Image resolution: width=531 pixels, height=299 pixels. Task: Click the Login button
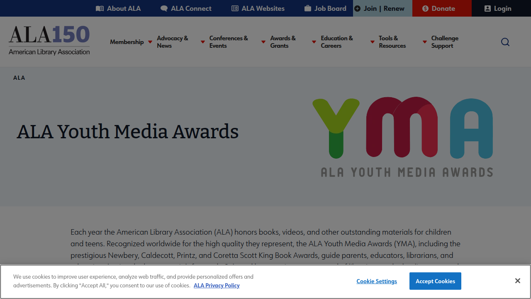pyautogui.click(x=501, y=8)
